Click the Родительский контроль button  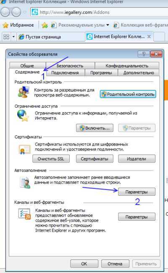pyautogui.click(x=128, y=94)
